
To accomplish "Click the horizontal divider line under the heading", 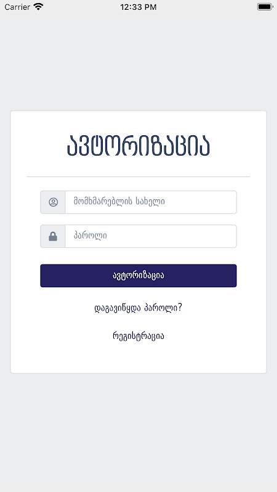I will [x=138, y=177].
